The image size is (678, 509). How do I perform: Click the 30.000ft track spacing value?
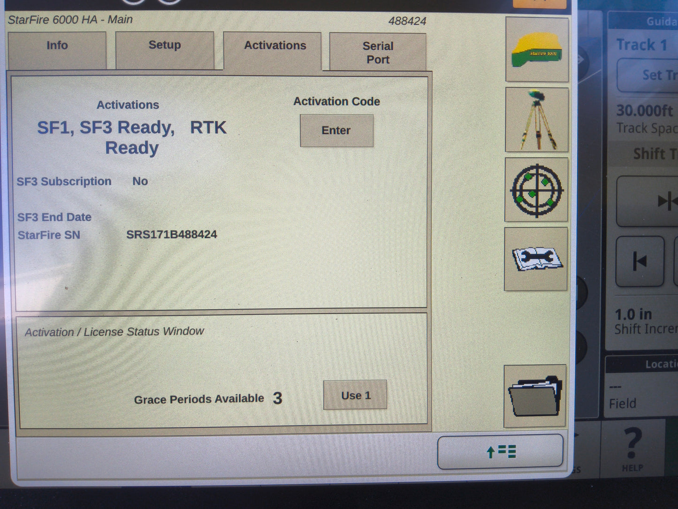point(644,111)
